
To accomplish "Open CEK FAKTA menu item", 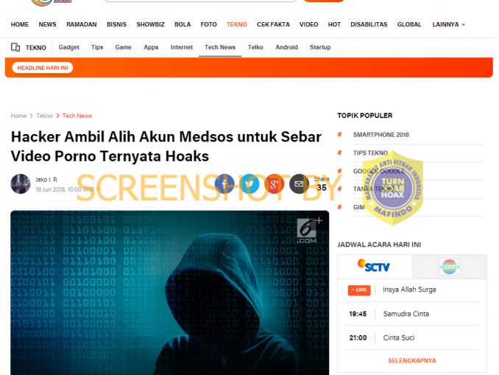I will (273, 24).
